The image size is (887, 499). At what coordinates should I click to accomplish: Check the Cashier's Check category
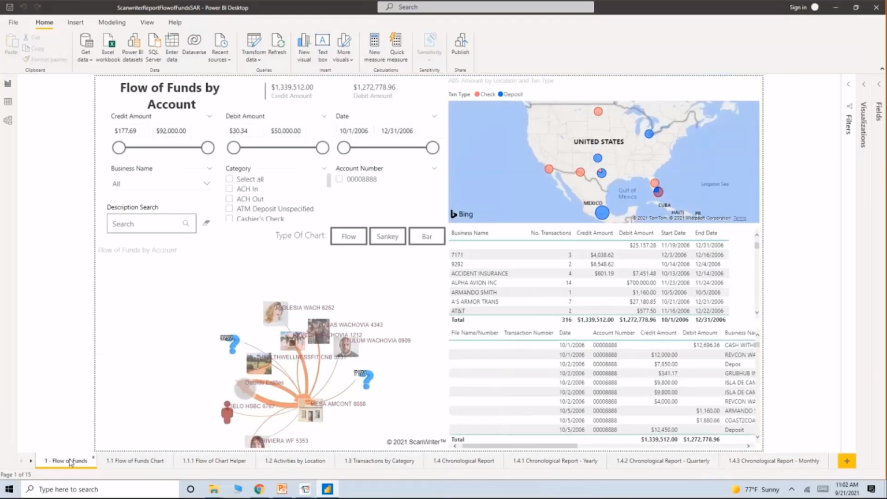pyautogui.click(x=229, y=218)
